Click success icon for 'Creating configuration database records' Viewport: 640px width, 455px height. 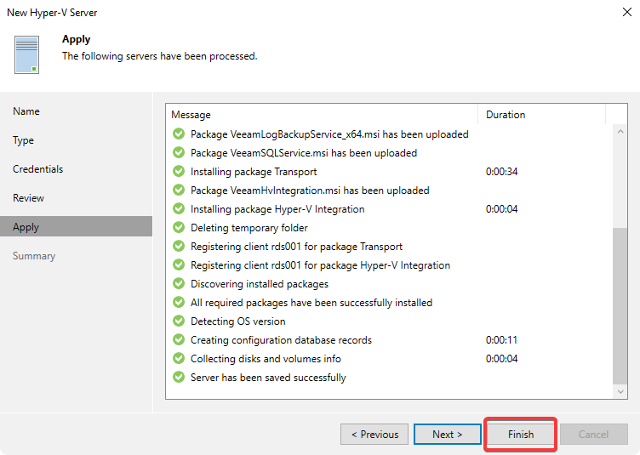point(179,340)
